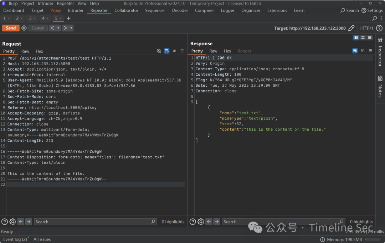Expand the history forward dropdown arrow
The image size is (385, 243).
[71, 28]
